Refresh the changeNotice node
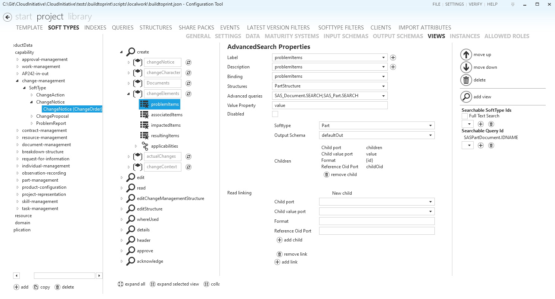This screenshot has width=555, height=299. (x=188, y=62)
